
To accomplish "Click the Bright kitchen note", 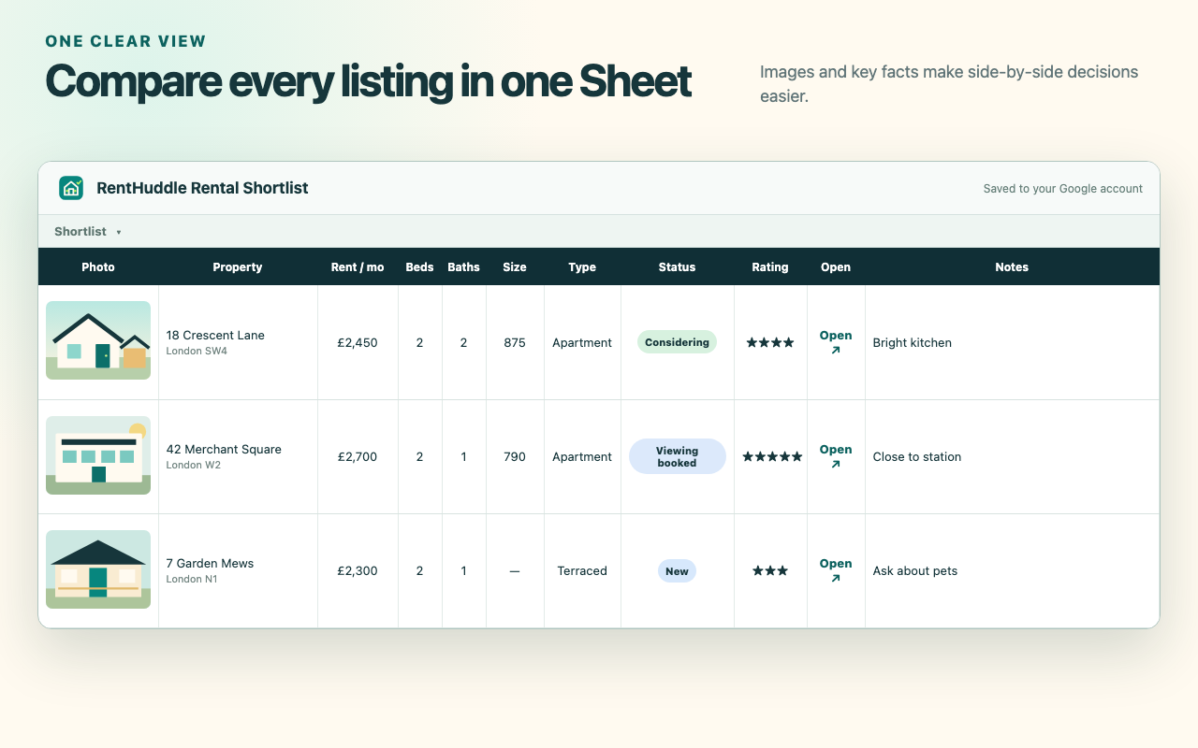I will coord(913,343).
